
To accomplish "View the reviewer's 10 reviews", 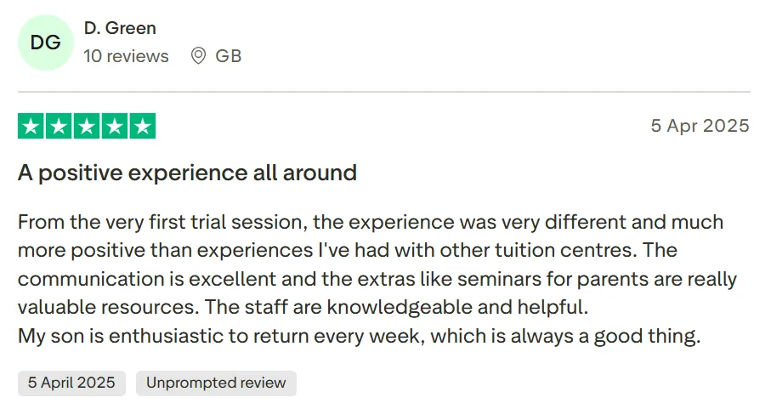I will point(126,56).
